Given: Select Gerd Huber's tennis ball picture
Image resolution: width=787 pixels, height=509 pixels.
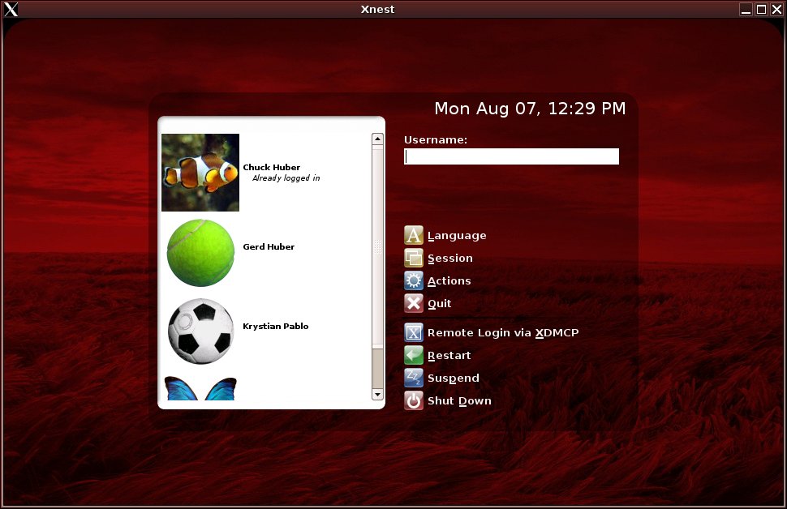Looking at the screenshot, I should coord(200,253).
